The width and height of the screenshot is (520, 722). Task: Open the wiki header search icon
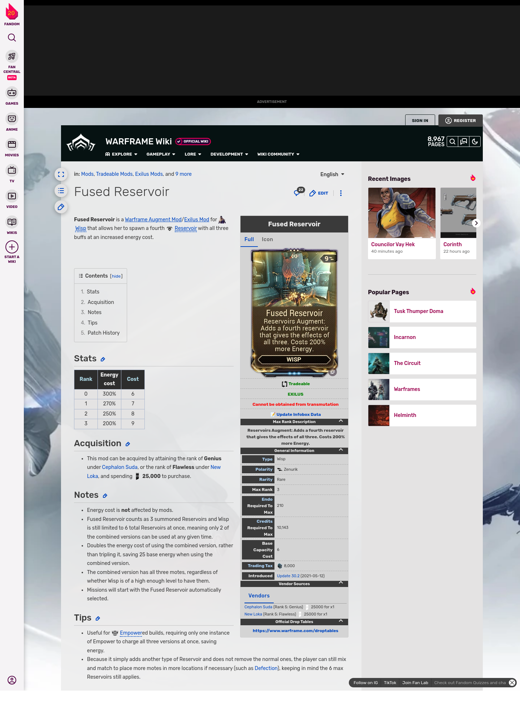[452, 142]
